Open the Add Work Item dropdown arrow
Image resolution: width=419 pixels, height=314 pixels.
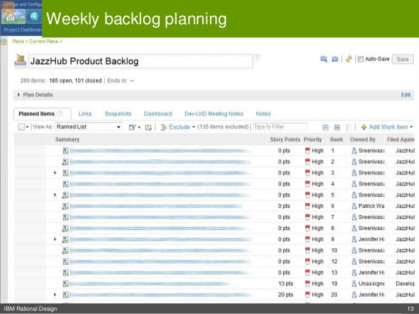[x=411, y=127]
